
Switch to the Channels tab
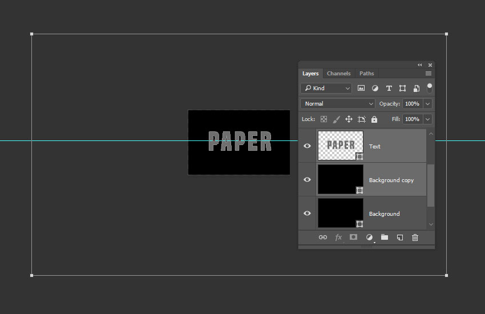pyautogui.click(x=339, y=73)
